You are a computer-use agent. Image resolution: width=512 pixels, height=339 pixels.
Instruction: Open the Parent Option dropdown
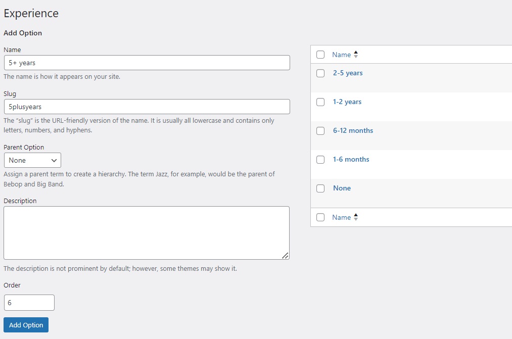click(32, 160)
